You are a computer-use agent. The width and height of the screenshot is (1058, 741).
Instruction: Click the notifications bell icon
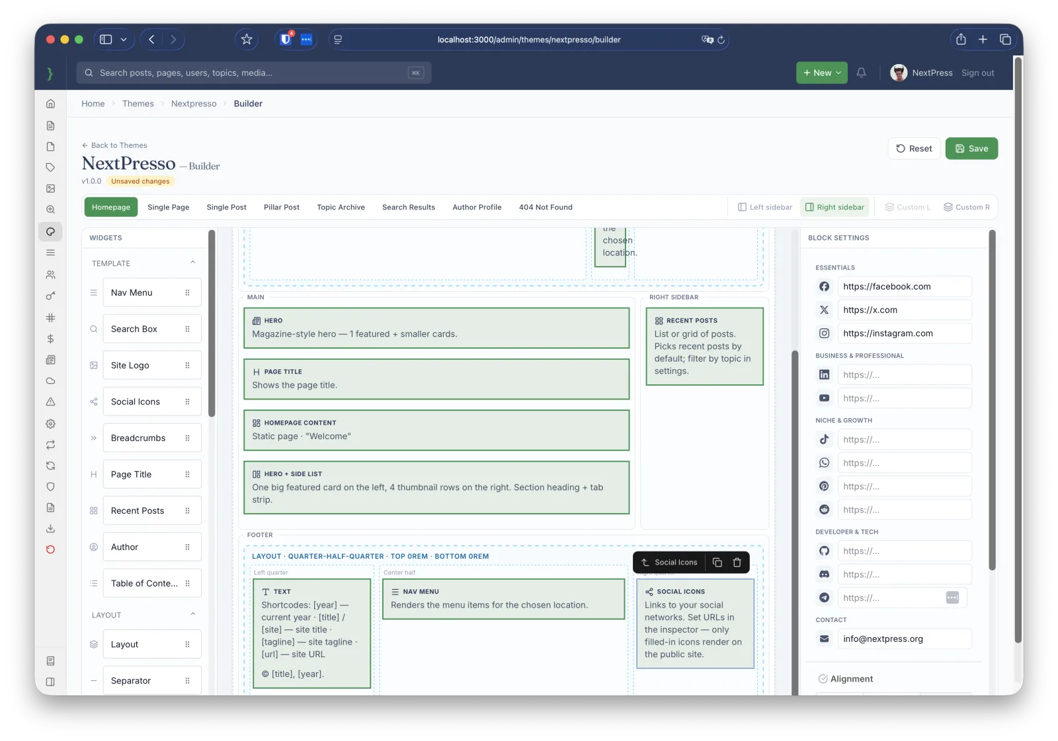point(861,73)
